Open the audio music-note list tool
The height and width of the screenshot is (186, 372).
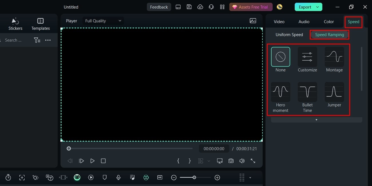coord(132,177)
